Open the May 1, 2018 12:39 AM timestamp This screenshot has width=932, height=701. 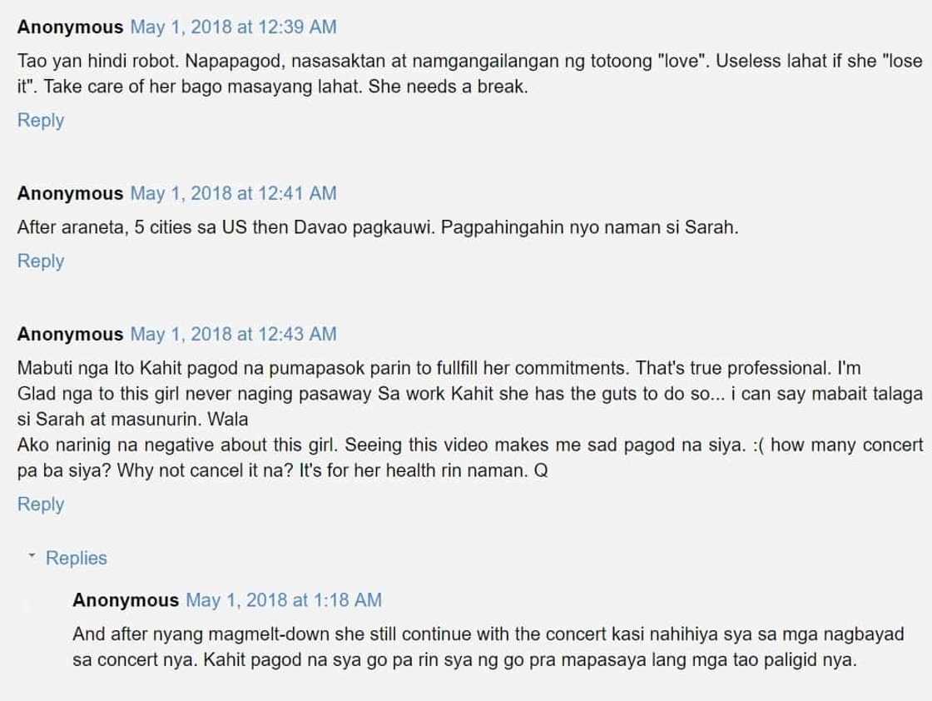234,27
